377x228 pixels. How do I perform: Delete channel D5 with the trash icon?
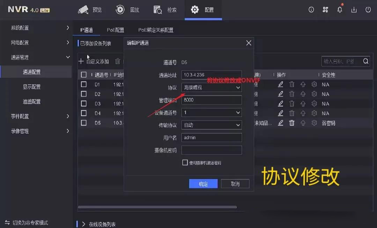coord(292,123)
